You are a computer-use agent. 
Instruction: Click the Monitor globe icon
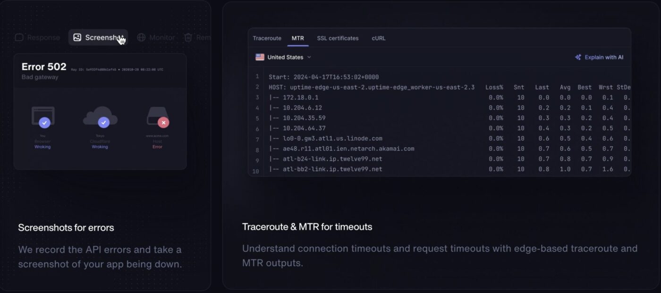[141, 38]
